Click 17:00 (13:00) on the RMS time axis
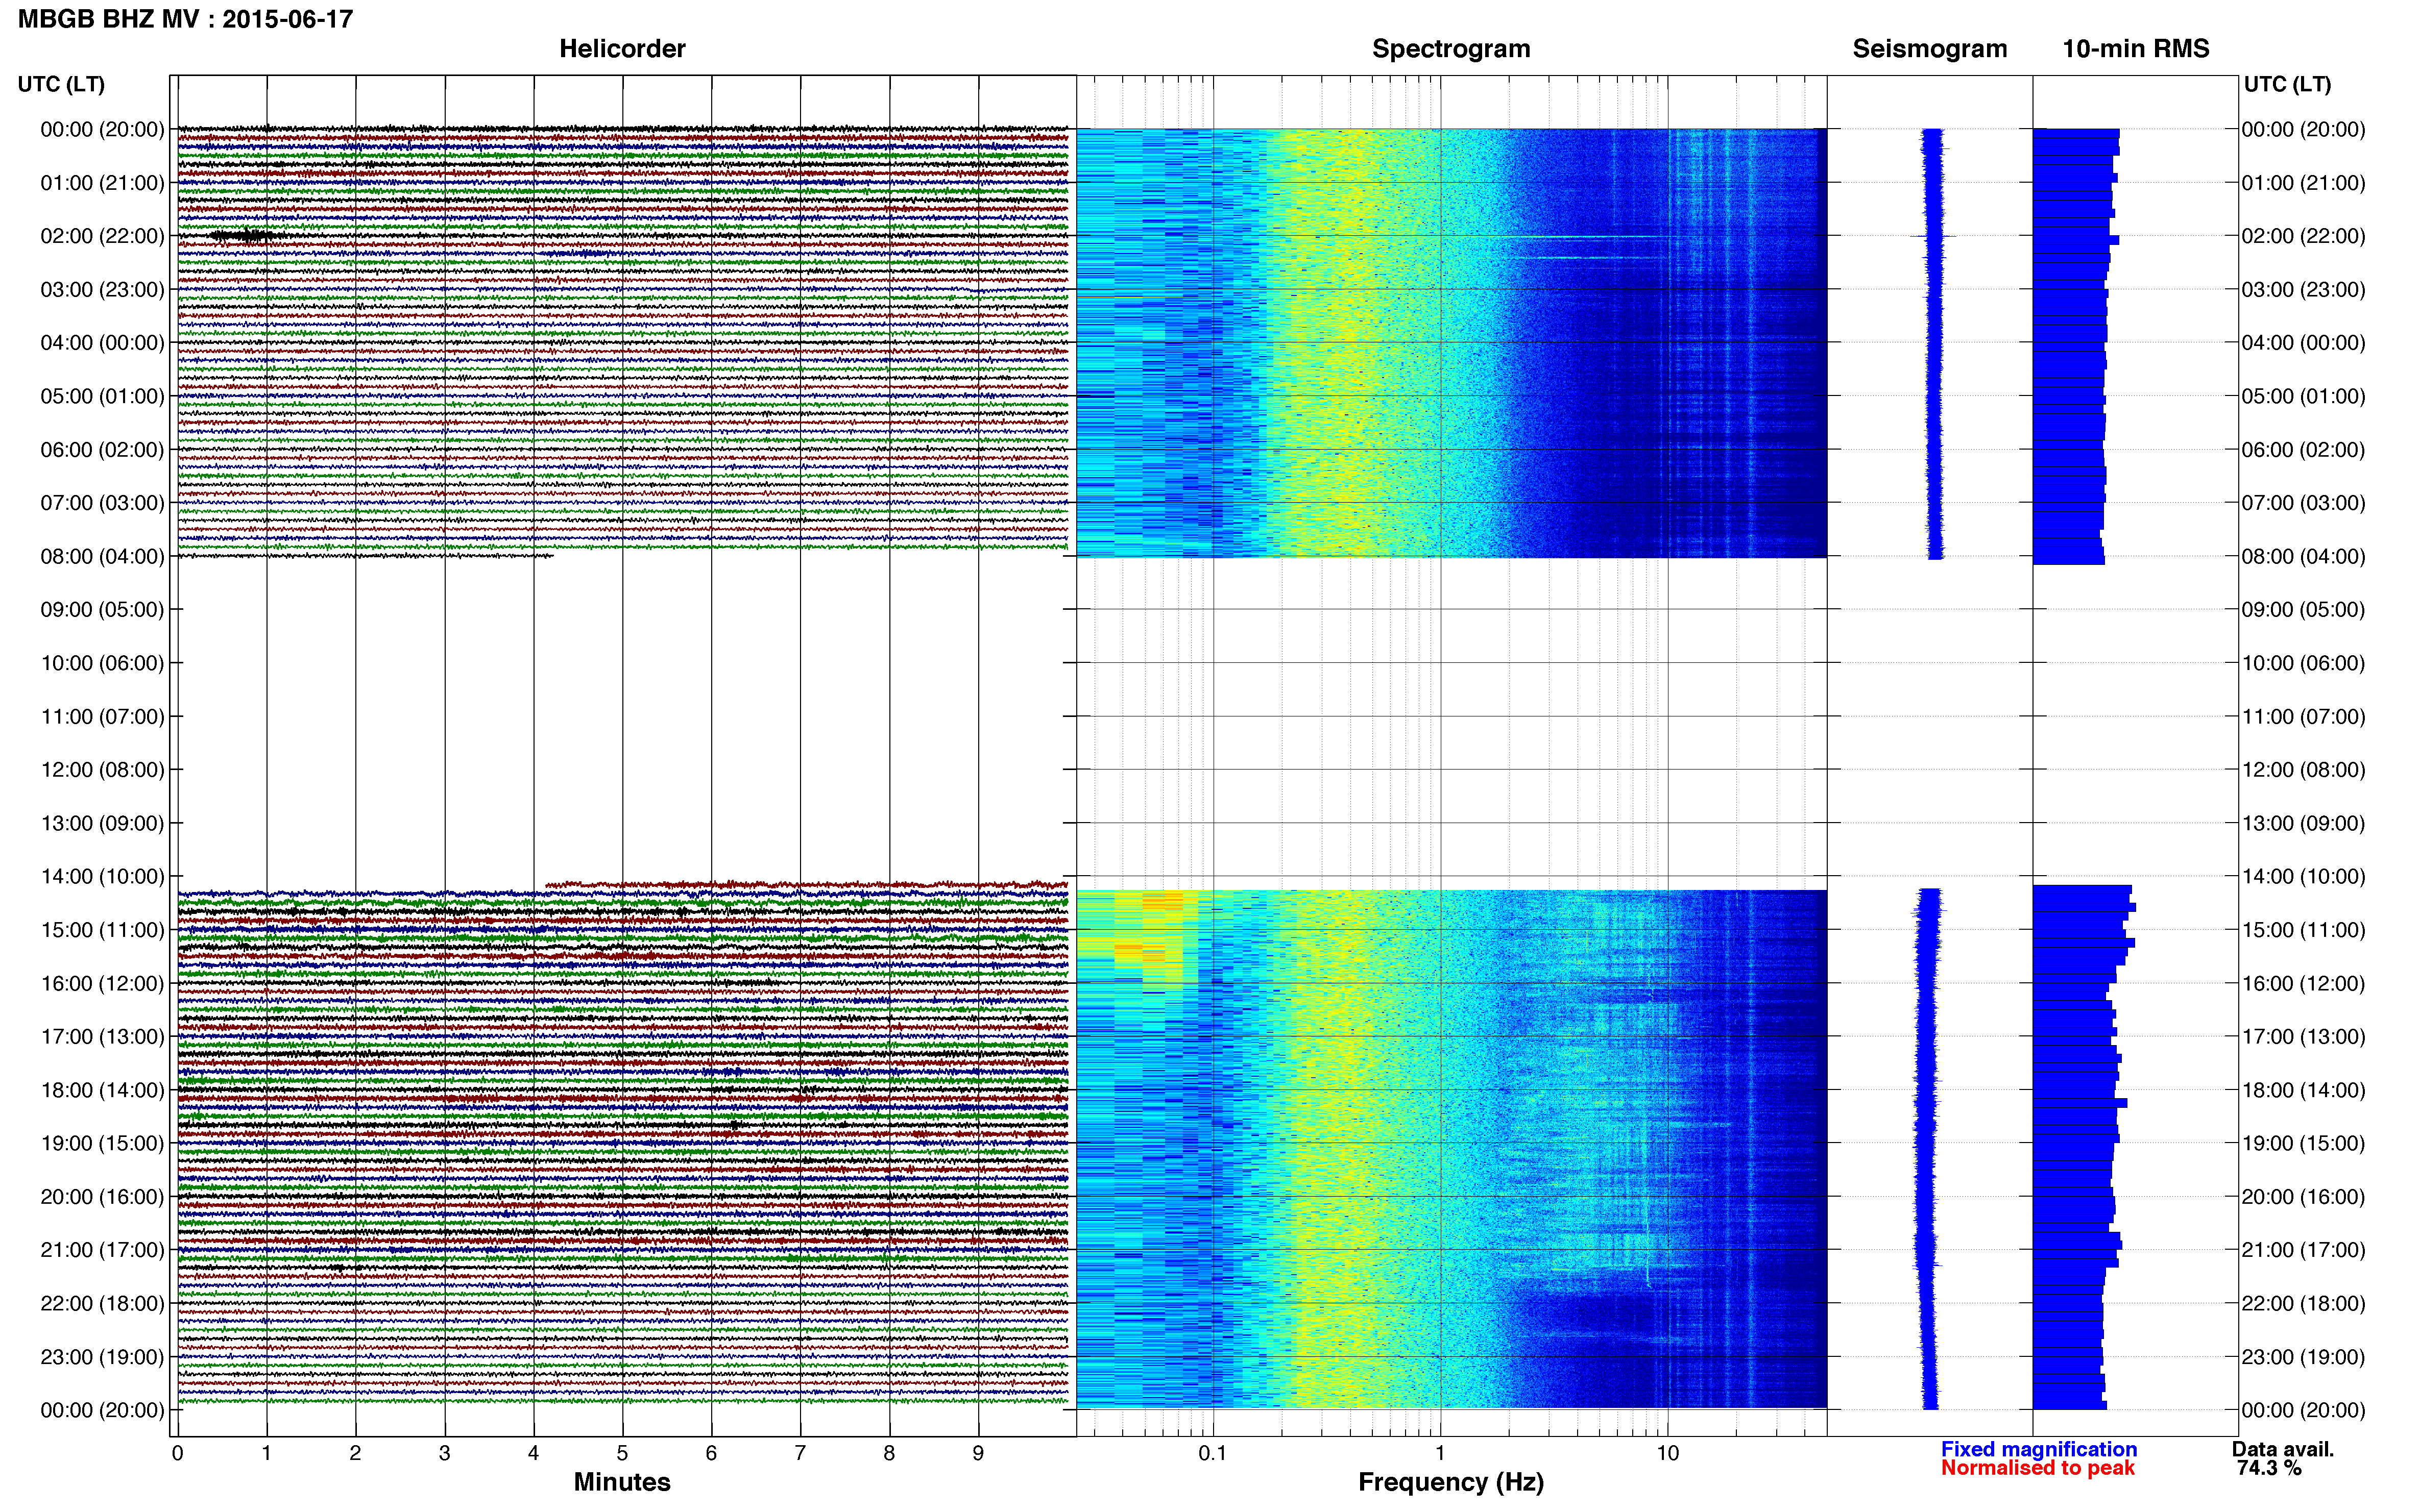The height and width of the screenshot is (1512, 2420). (x=2303, y=1037)
